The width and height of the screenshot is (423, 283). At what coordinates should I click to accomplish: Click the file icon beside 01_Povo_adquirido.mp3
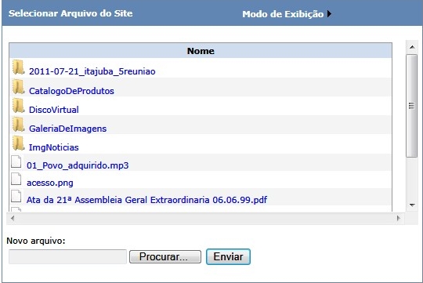(x=16, y=161)
